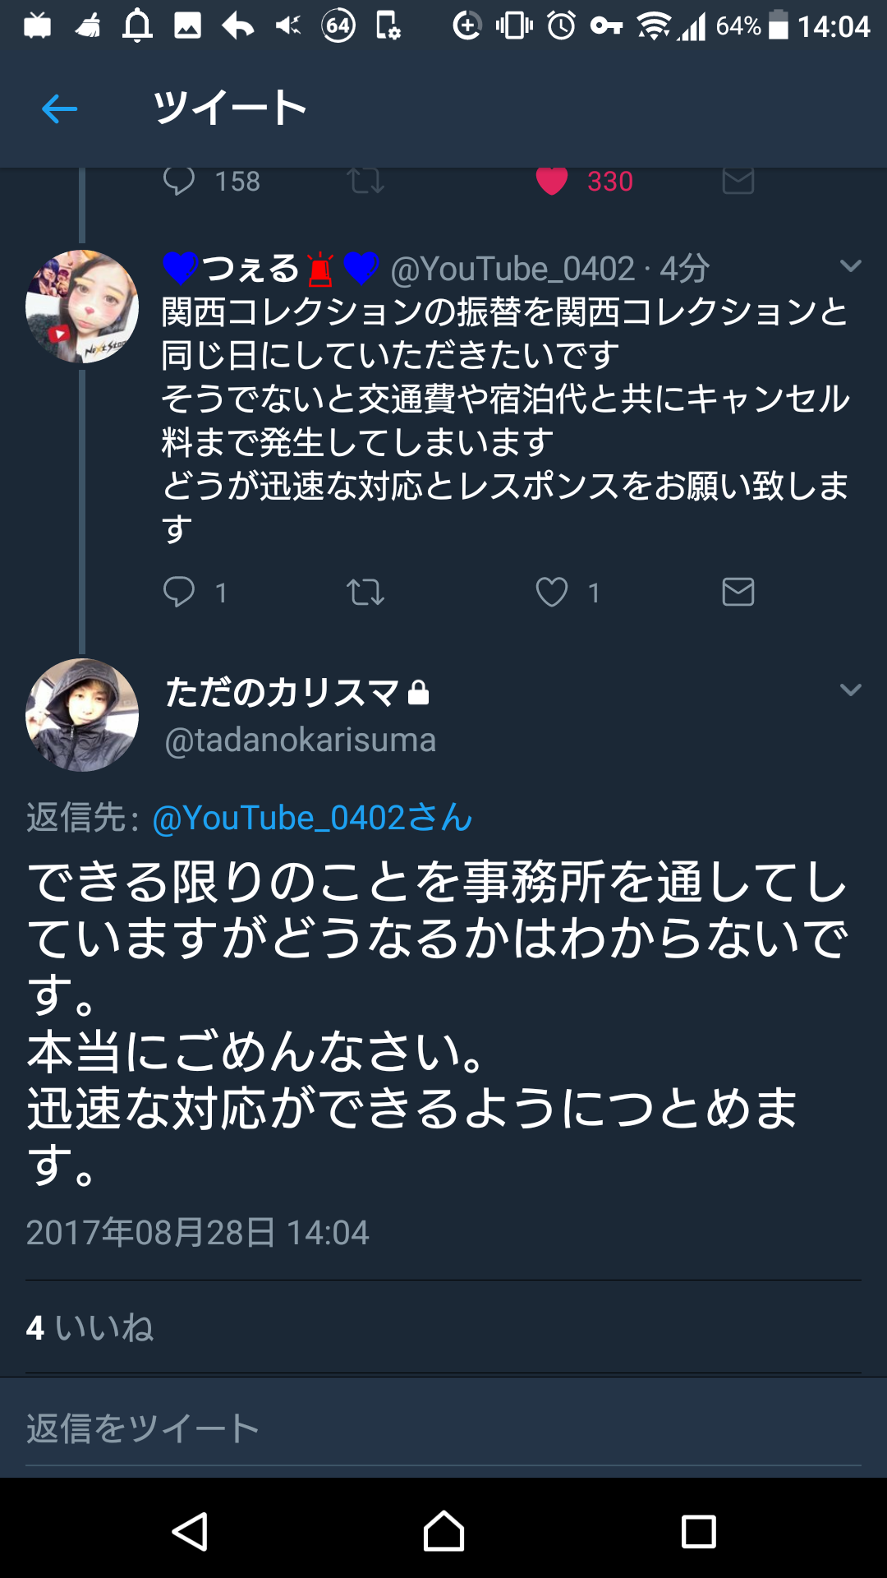This screenshot has height=1578, width=887.
Task: Open the 4 いいね likes list
Action: click(90, 1327)
